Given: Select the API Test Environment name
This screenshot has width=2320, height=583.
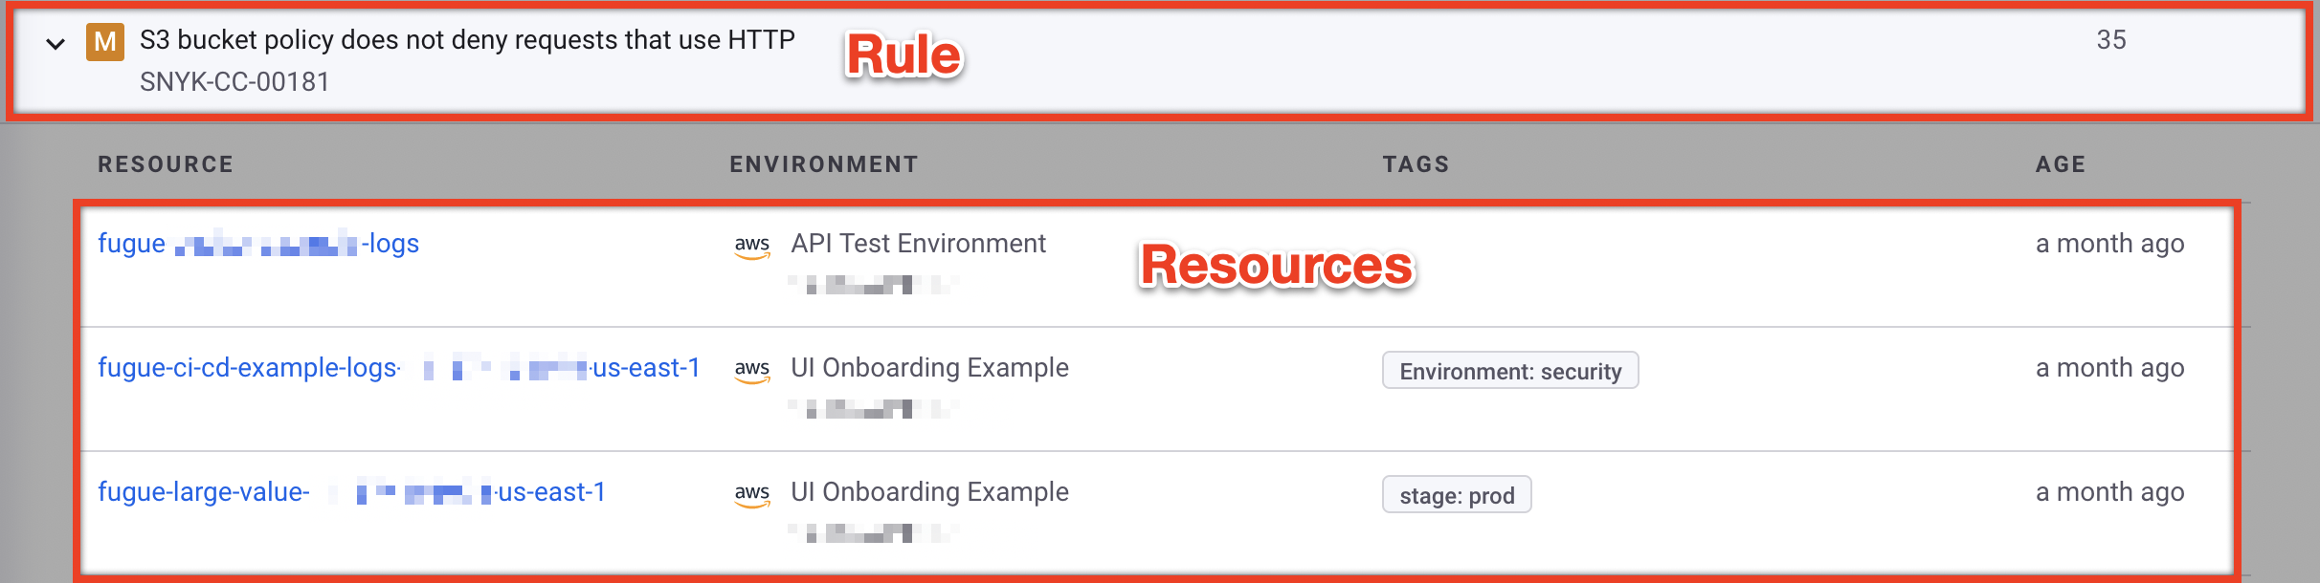Looking at the screenshot, I should [918, 244].
